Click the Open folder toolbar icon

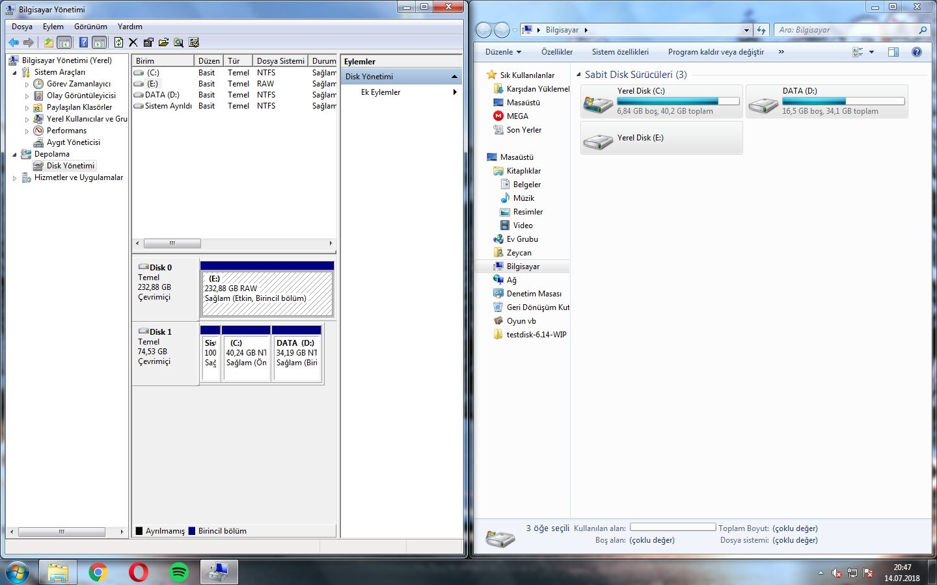pos(163,42)
